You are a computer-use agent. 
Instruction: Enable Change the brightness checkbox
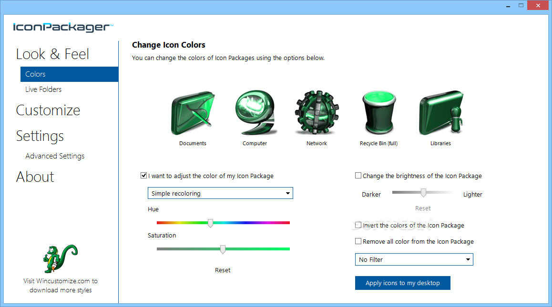click(x=358, y=176)
